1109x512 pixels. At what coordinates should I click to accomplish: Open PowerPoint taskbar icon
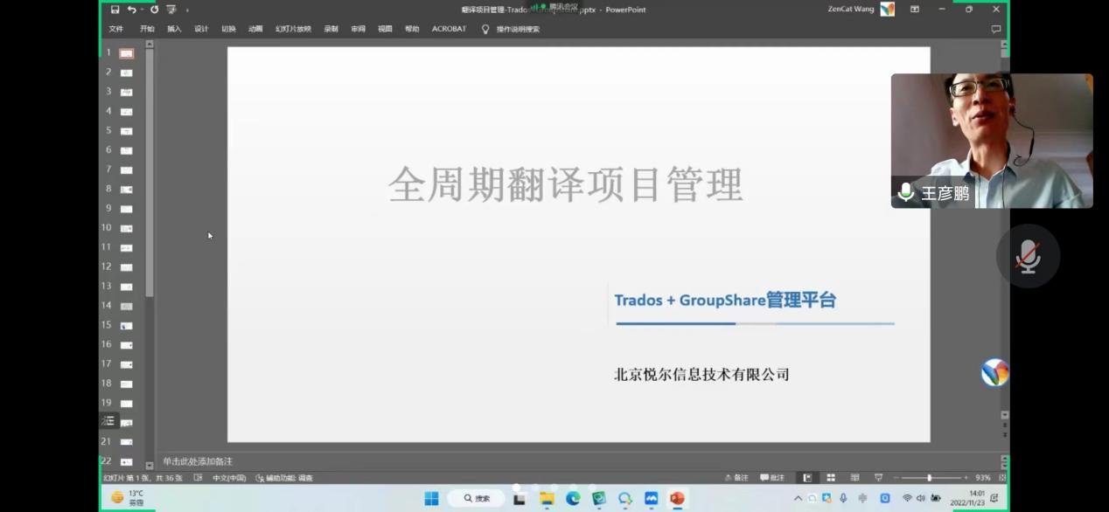[677, 498]
